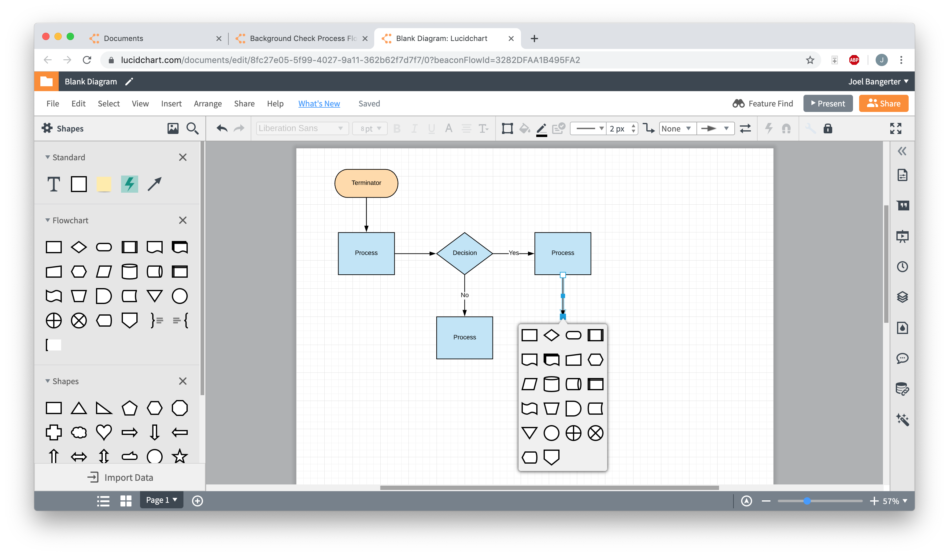Select the fill color paint bucket icon
The width and height of the screenshot is (949, 556).
tap(524, 128)
